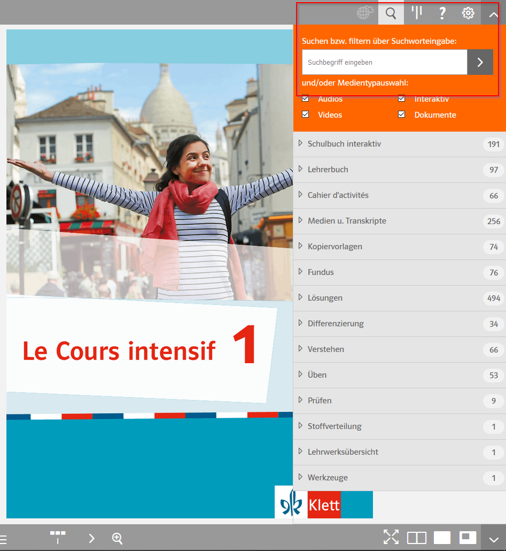Toggle the Dokumente media type checkbox

[x=402, y=114]
